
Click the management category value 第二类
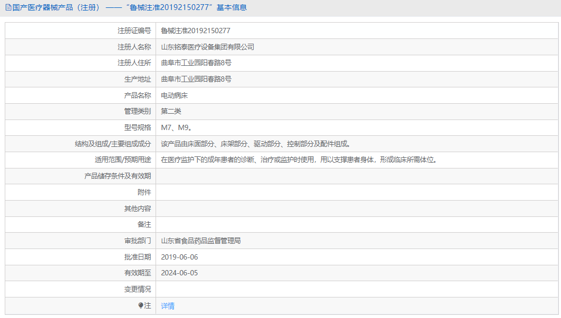click(x=171, y=111)
